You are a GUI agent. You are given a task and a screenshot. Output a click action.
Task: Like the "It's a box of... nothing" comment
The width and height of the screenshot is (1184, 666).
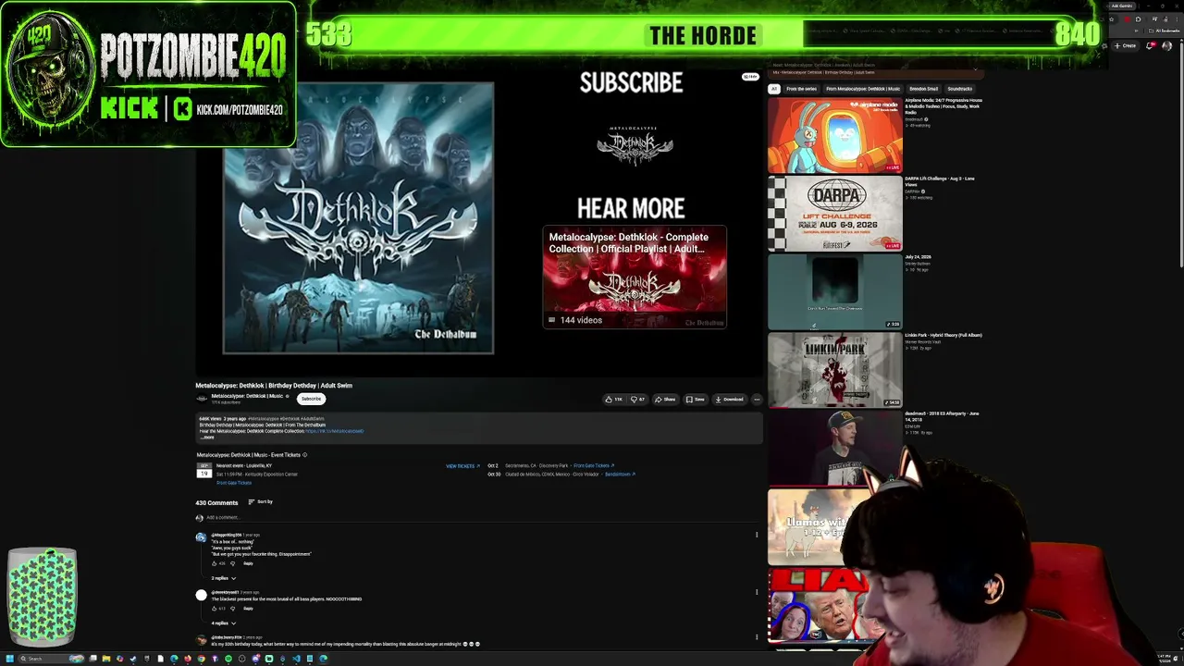[x=215, y=563]
